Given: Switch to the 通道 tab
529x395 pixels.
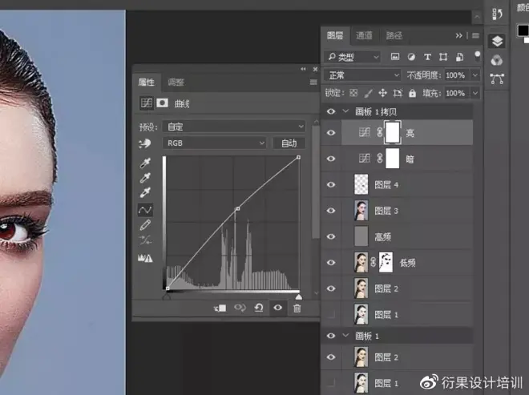Looking at the screenshot, I should point(364,35).
